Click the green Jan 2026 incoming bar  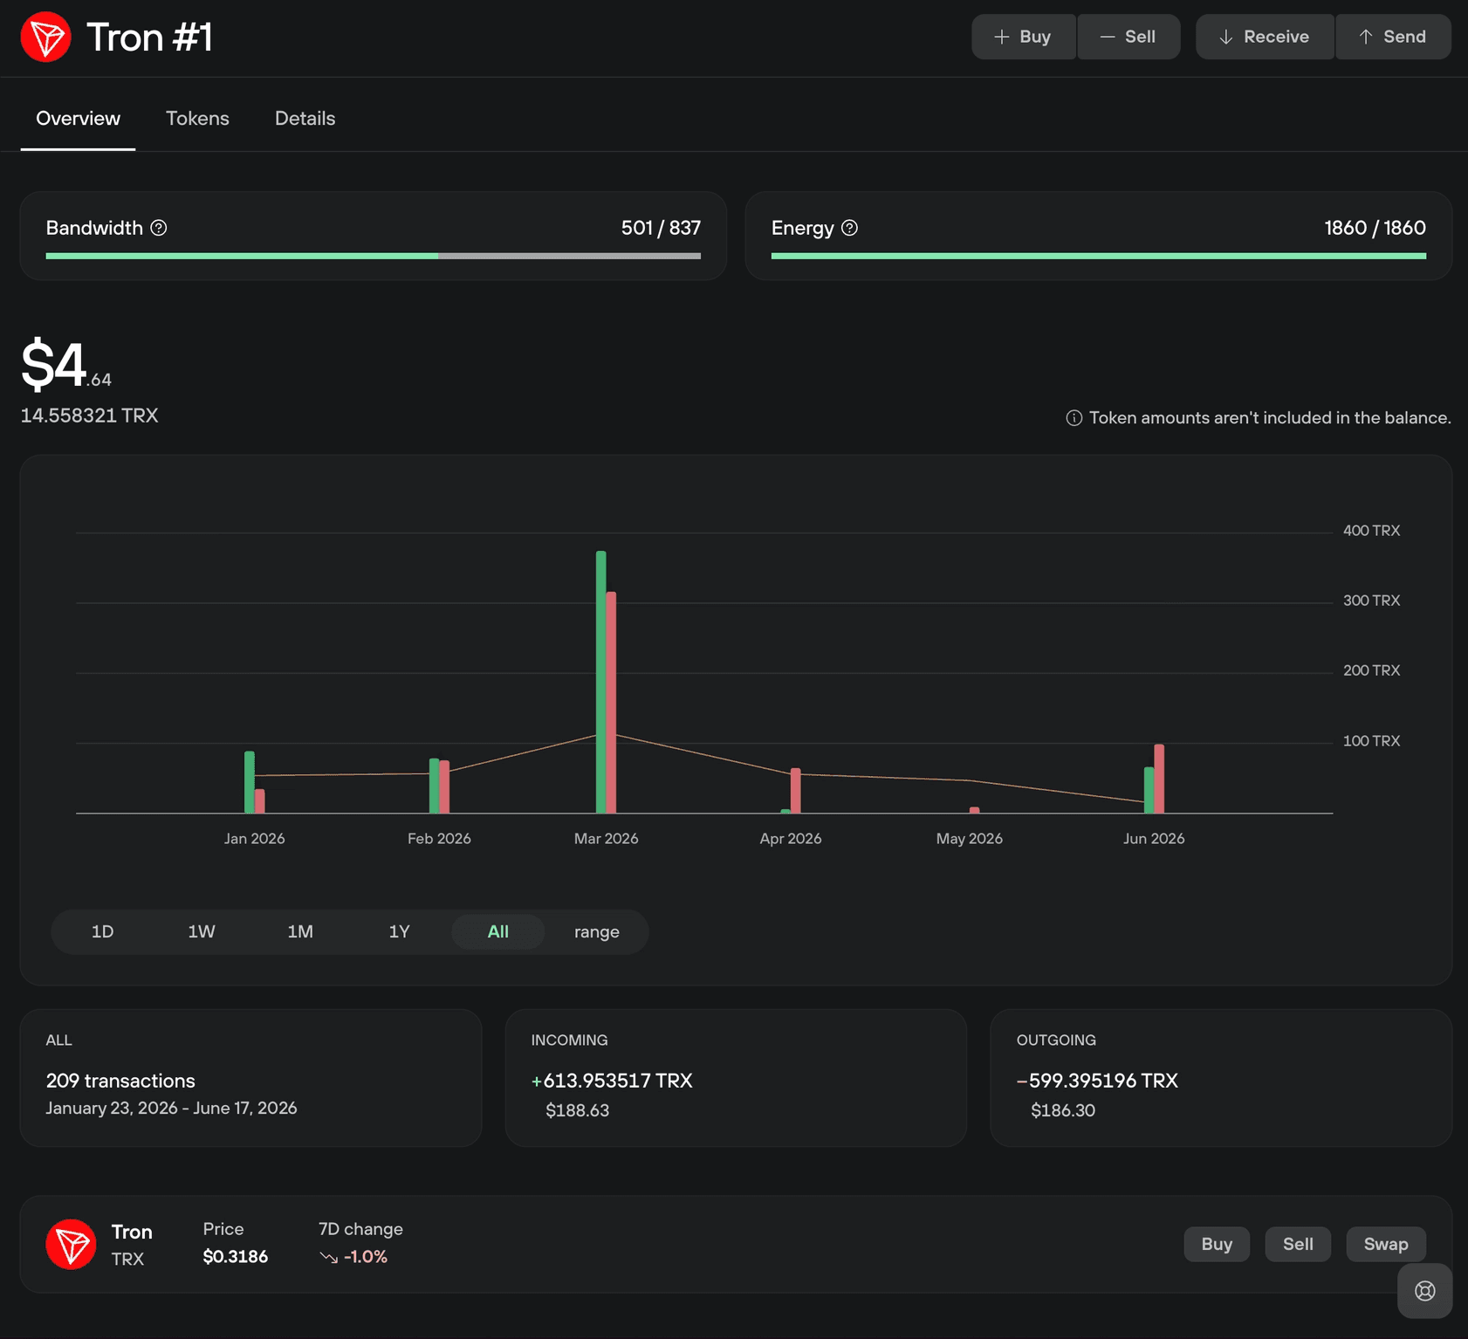pos(250,782)
